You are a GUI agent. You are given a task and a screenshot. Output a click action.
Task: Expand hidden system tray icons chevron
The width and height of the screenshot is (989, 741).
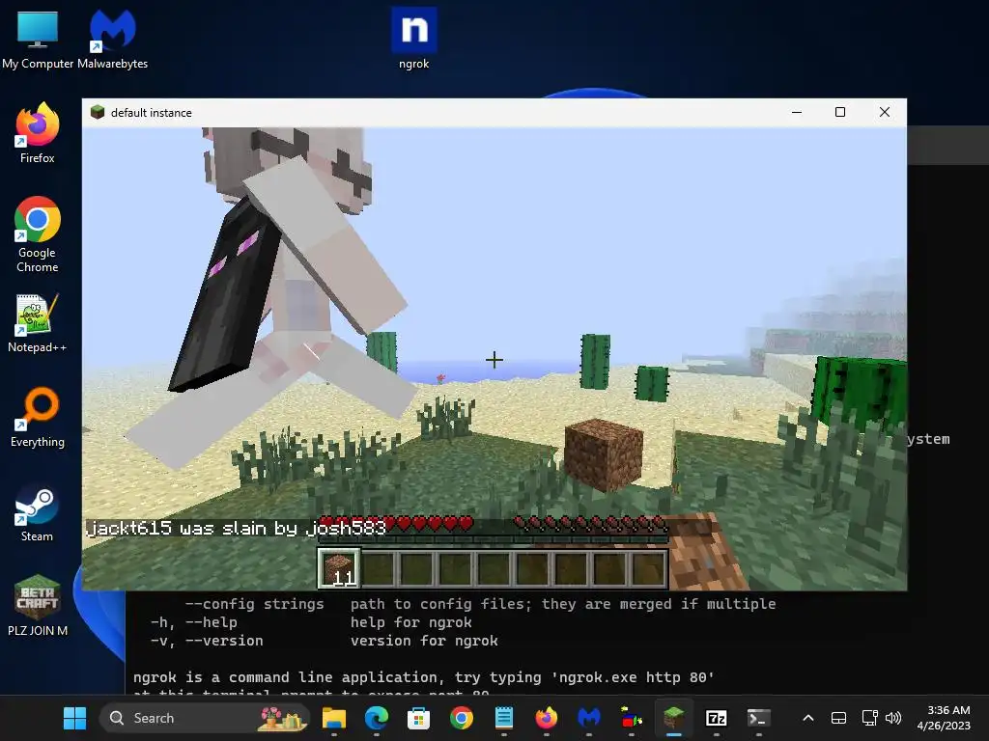tap(808, 718)
